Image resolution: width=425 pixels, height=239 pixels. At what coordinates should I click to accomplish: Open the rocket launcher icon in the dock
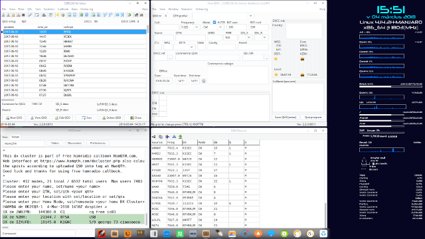(x=102, y=234)
